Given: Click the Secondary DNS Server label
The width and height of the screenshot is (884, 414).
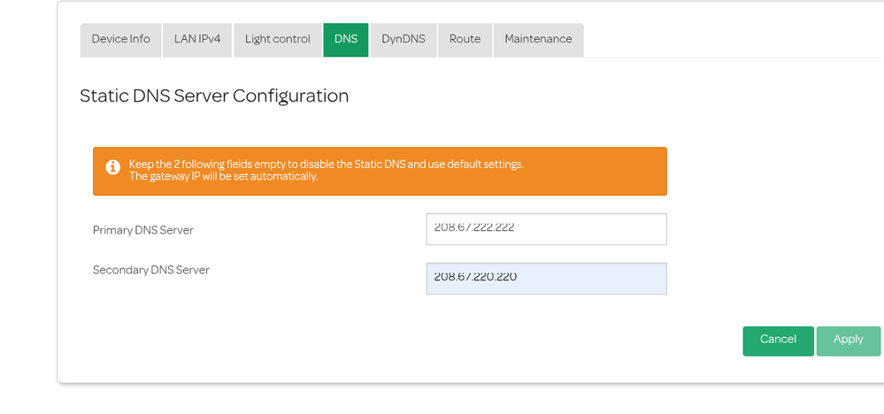Looking at the screenshot, I should [150, 270].
